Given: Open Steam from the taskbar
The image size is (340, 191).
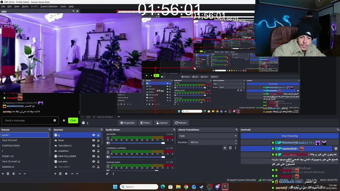Looking at the screenshot, I should [202, 187].
